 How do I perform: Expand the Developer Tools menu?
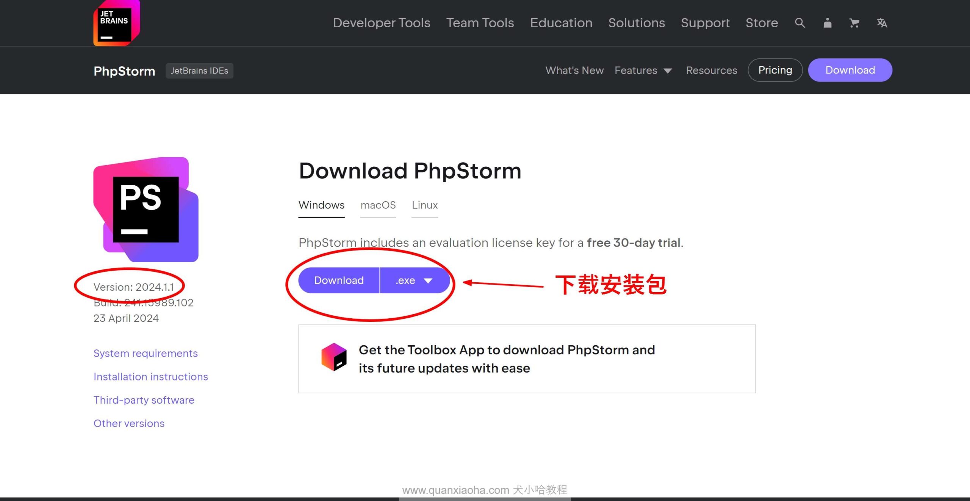[382, 22]
